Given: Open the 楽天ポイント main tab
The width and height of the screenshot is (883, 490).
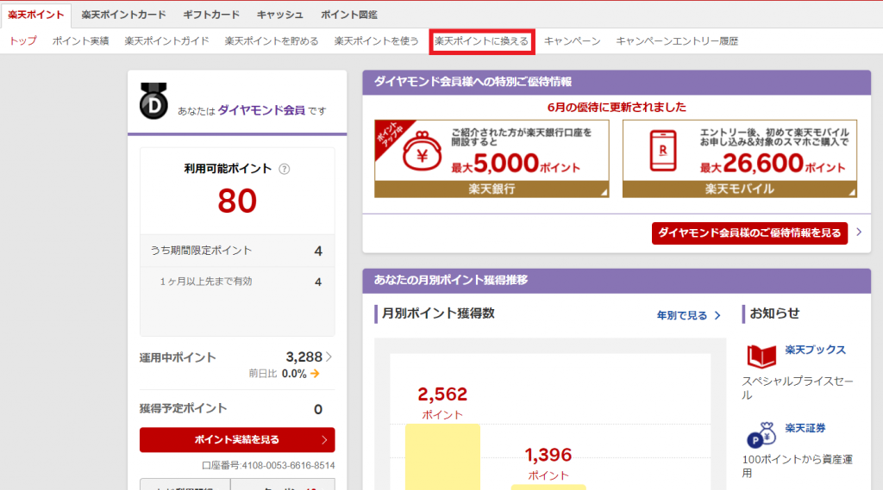Looking at the screenshot, I should tap(36, 16).
